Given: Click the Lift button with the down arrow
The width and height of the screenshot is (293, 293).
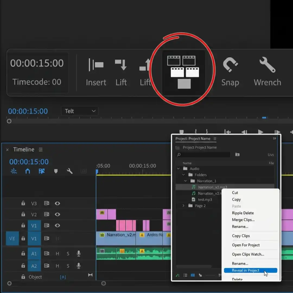Looking at the screenshot, I should [121, 72].
